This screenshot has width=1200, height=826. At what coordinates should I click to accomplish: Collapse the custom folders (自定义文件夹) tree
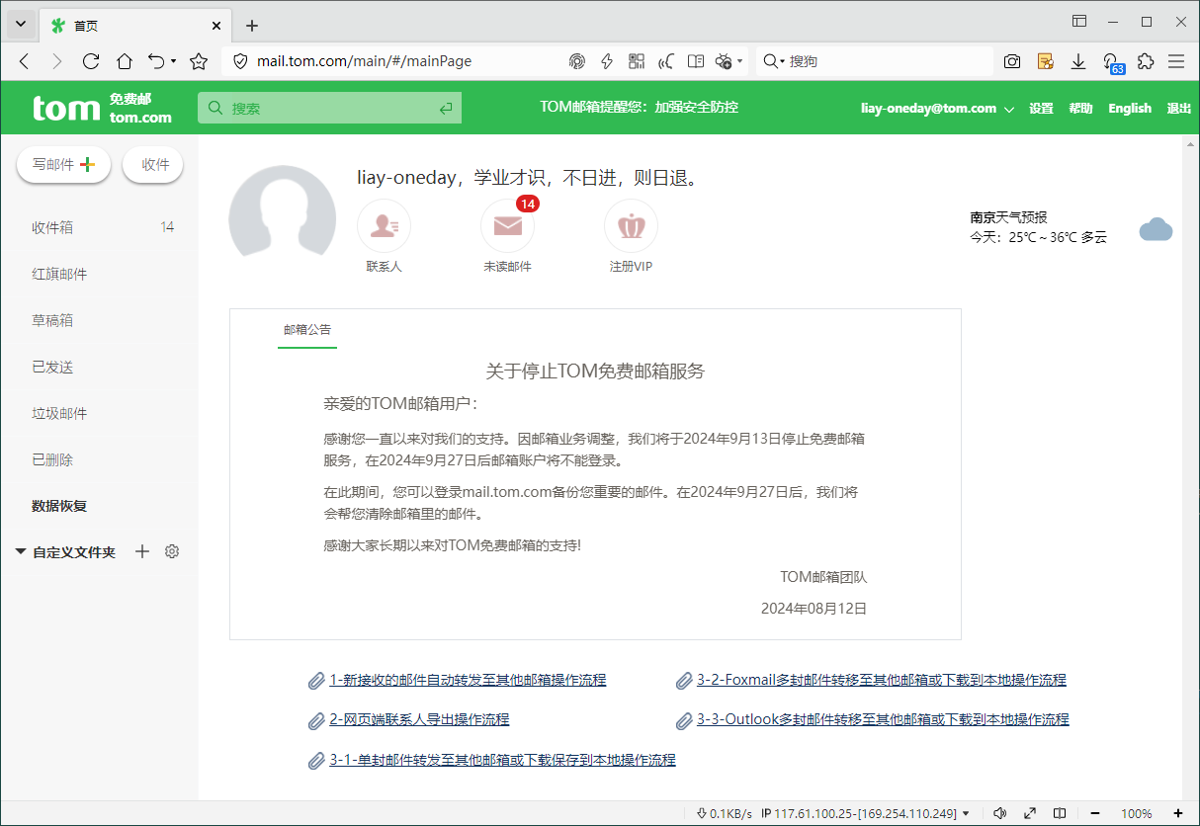(x=21, y=552)
